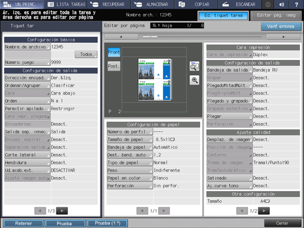This screenshot has height=228, width=304.
Task: Open help with question mark icon
Action: coord(296,4)
